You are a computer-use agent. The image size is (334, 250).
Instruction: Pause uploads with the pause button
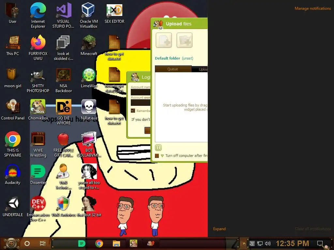[158, 147]
